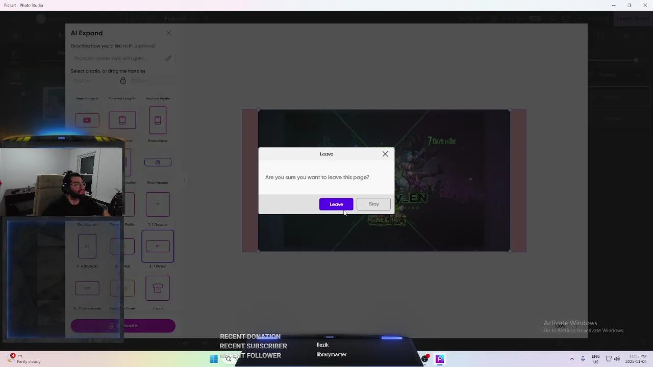Toggle the aspect ratio lock icon

(x=123, y=81)
